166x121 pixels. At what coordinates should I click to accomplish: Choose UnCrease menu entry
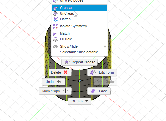(x=80, y=14)
